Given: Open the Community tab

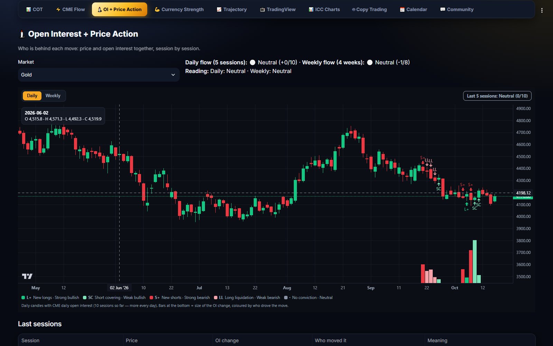Looking at the screenshot, I should click(457, 9).
